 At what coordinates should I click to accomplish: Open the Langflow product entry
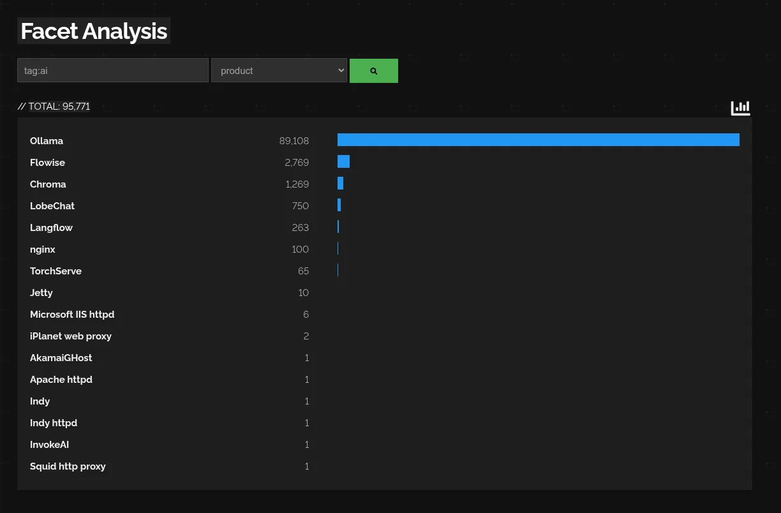51,228
